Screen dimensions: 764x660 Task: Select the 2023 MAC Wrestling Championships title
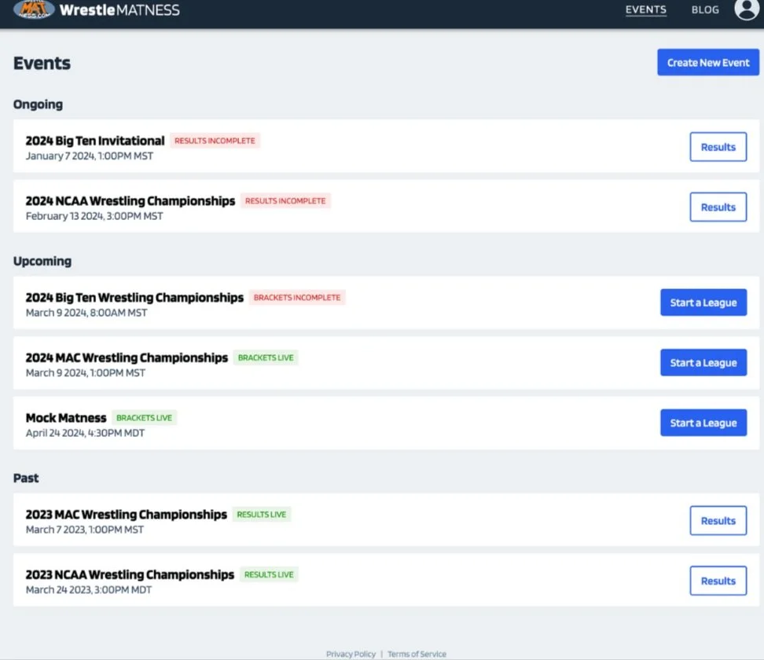point(127,515)
